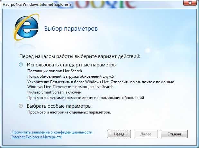The height and width of the screenshot is (148, 199).
Task: Click the title bar "Настройка Windows Internet Explorer 8"
Action: 37,5
